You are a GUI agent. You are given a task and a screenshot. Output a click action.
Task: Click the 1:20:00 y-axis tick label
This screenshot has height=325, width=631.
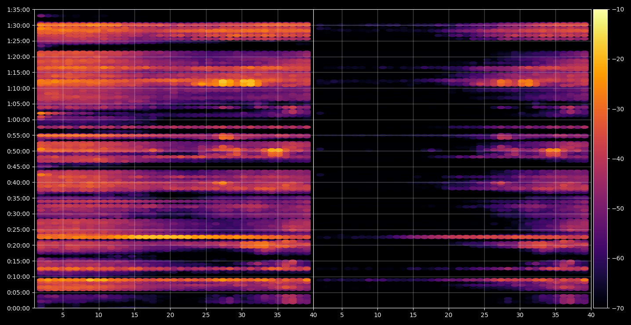18,57
